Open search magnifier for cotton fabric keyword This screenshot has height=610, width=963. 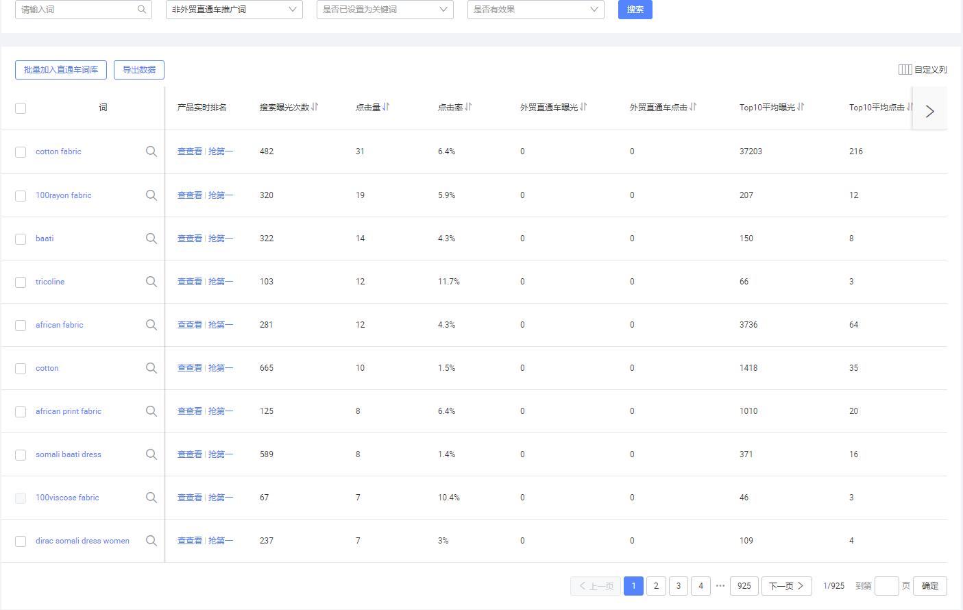pos(151,151)
